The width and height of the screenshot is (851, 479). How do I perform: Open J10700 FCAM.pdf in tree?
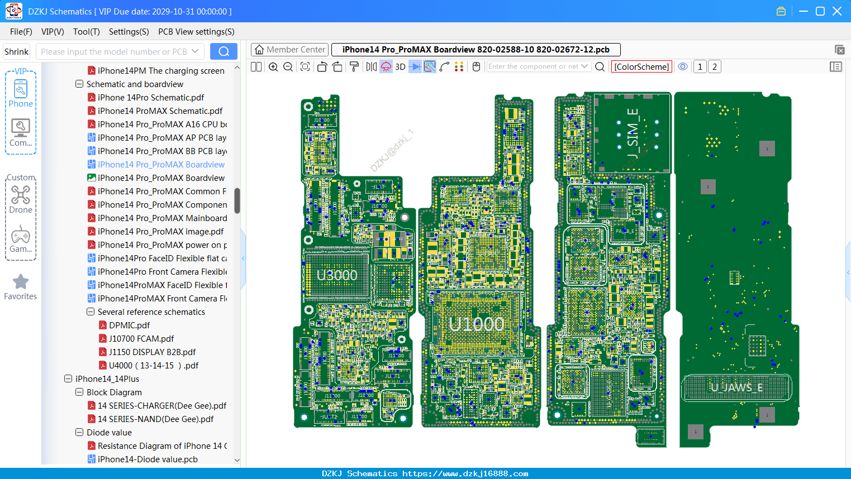(141, 339)
